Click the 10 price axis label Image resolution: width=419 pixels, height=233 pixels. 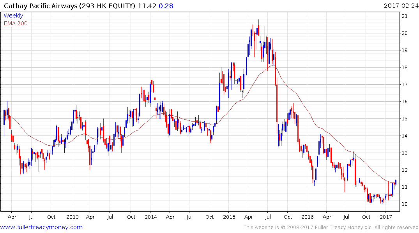point(405,204)
